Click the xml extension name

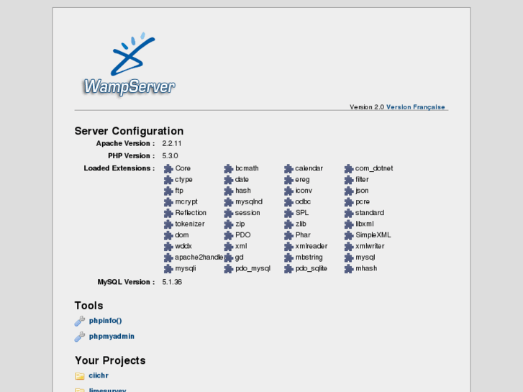tap(241, 246)
